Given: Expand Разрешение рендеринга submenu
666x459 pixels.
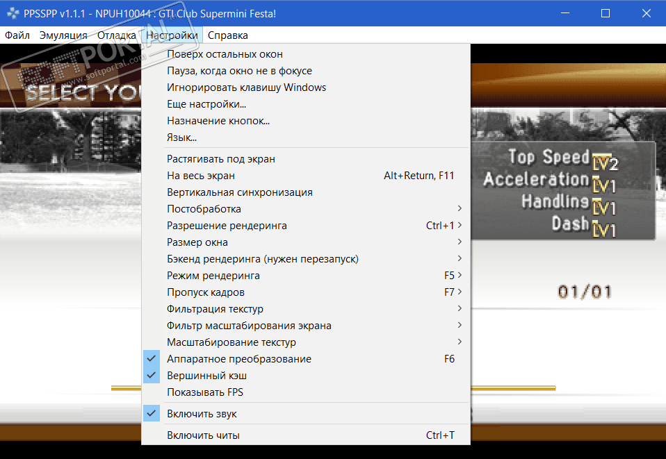Looking at the screenshot, I should pos(306,226).
